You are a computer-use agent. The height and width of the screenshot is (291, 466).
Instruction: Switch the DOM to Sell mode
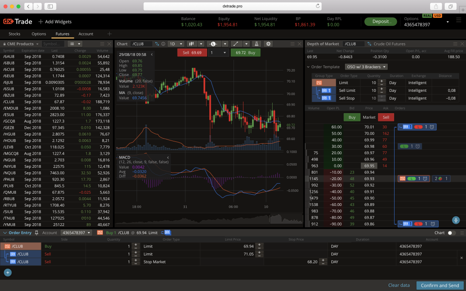pyautogui.click(x=386, y=117)
